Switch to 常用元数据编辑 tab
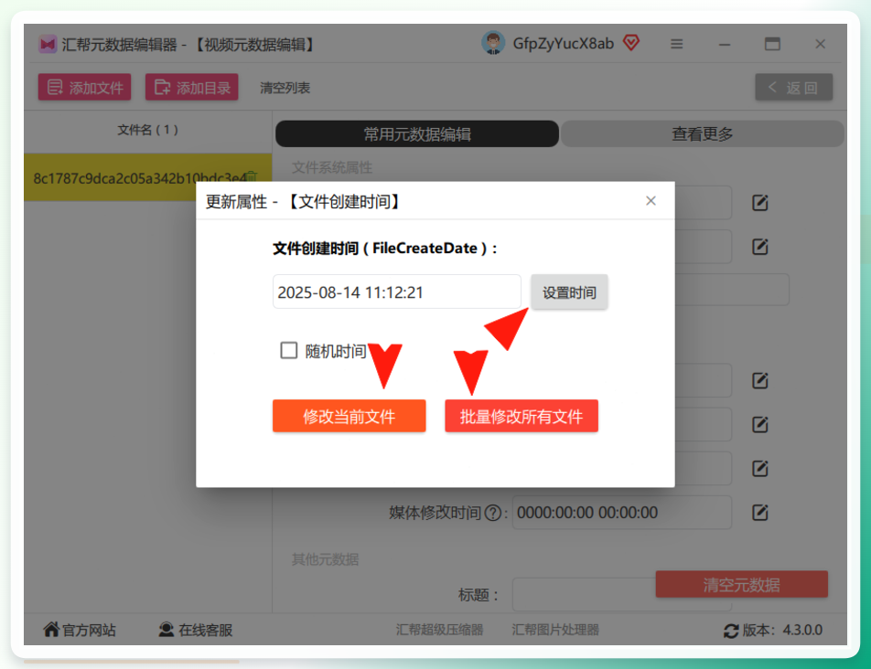871x669 pixels. click(x=417, y=133)
